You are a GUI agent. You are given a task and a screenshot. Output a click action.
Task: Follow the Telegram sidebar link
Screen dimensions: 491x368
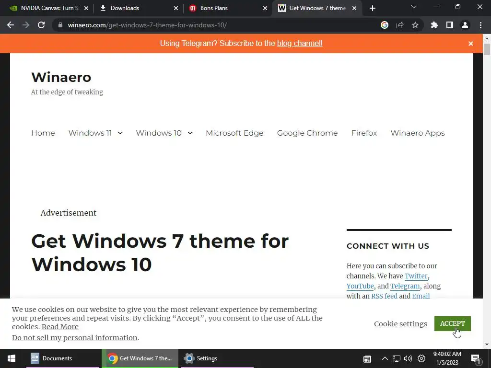(405, 286)
